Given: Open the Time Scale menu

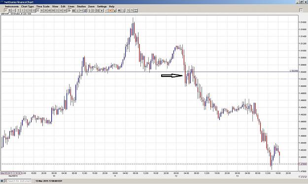Looking at the screenshot, I should point(43,6).
